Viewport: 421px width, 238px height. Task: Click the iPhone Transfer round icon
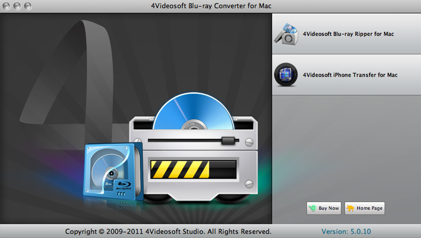(x=286, y=75)
